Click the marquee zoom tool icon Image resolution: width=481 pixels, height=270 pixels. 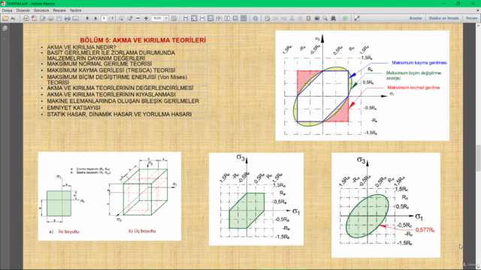[x=121, y=18]
